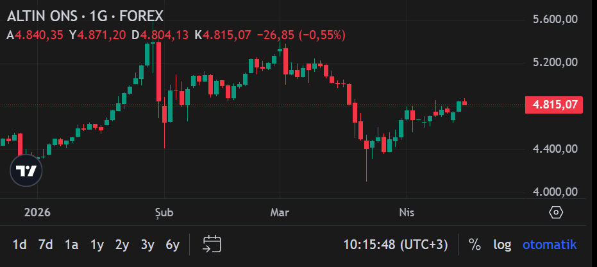The height and width of the screenshot is (267, 597).
Task: Toggle the log scale option
Action: [x=502, y=245]
